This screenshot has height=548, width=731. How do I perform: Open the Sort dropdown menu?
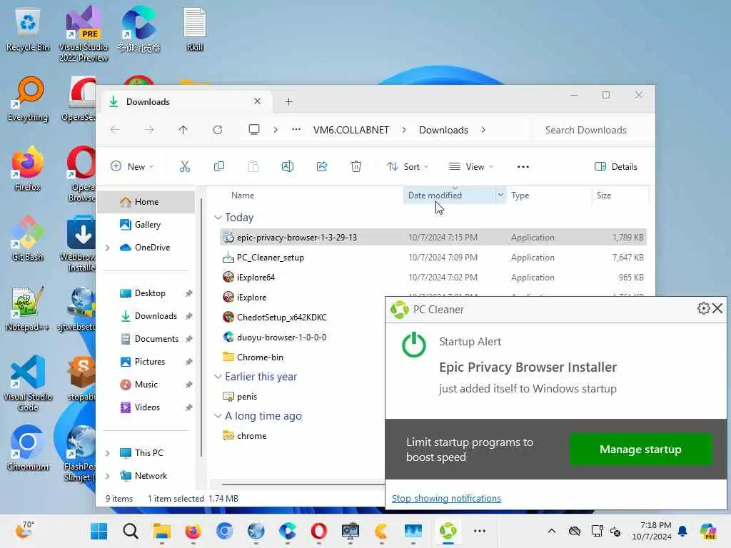click(408, 166)
